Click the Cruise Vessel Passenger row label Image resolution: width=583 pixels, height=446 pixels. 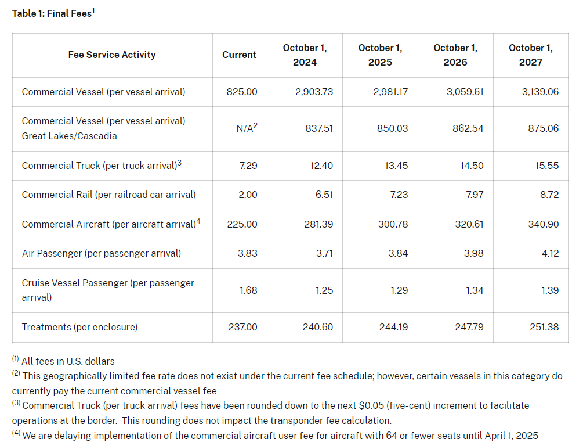point(108,290)
